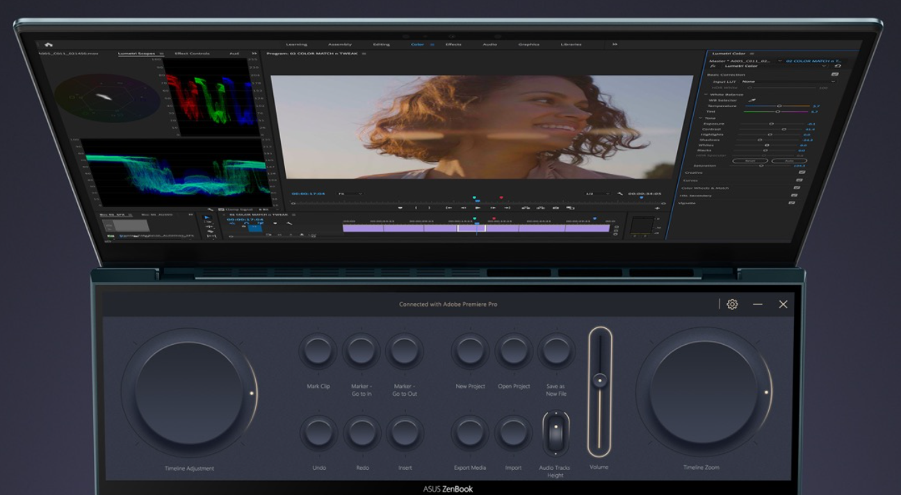Step forward one frame in Program monitor
Viewport: 901px width, 495px height.
[x=493, y=207]
